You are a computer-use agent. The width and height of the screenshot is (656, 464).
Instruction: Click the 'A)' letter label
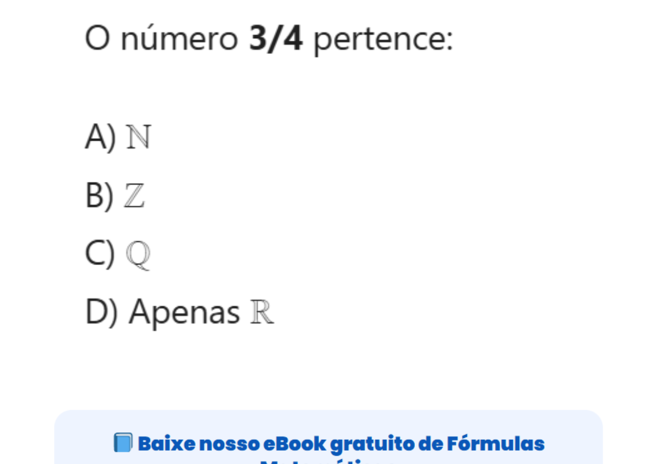(x=100, y=137)
